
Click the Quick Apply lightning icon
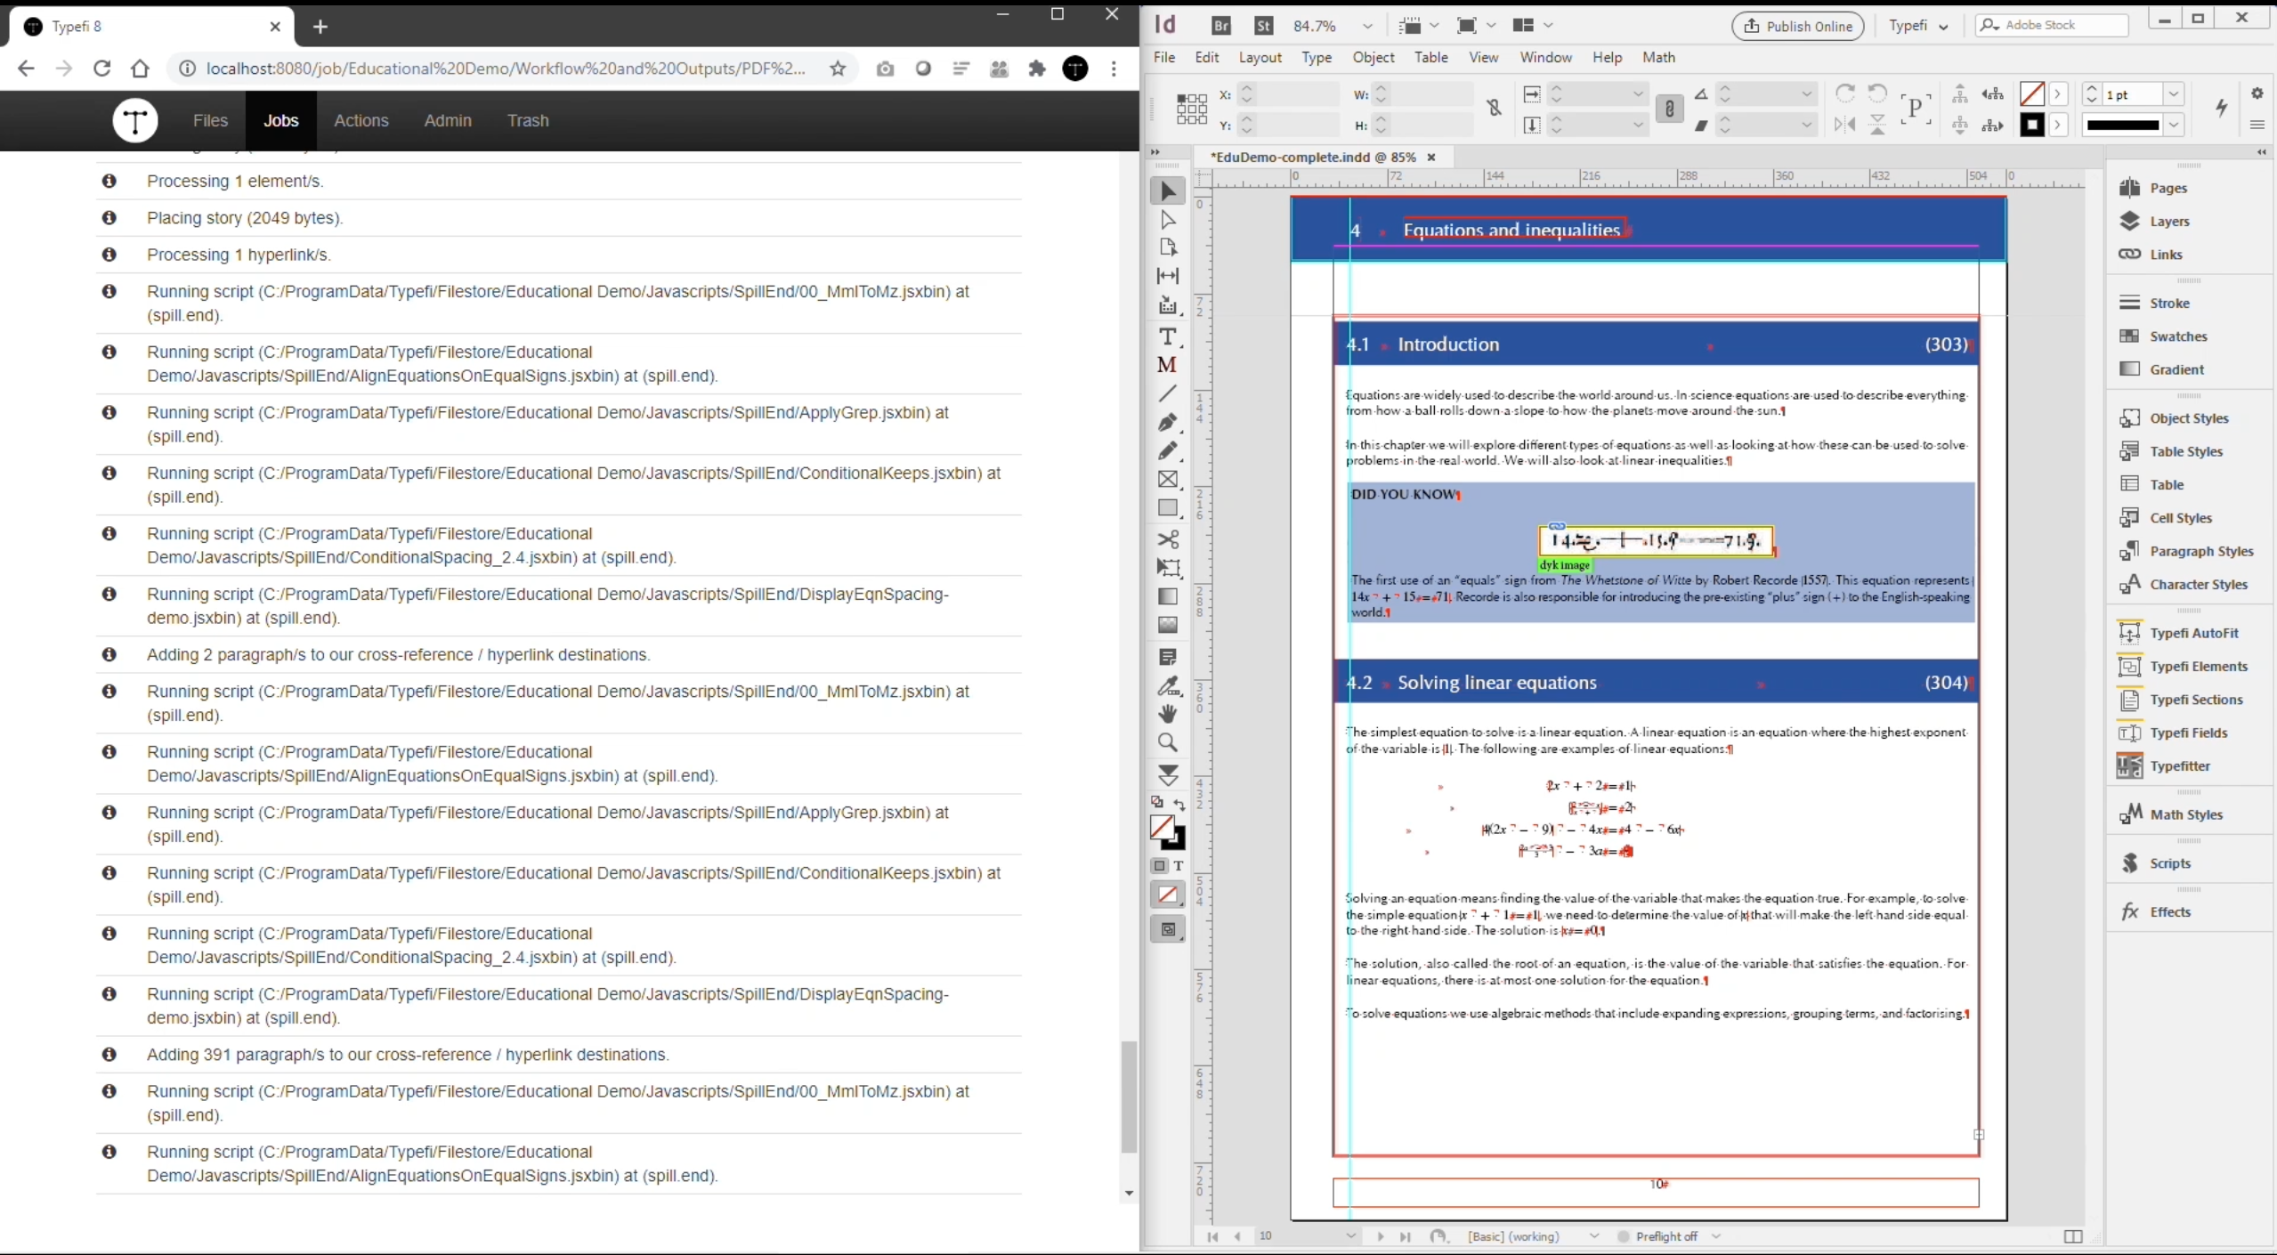(x=2221, y=108)
